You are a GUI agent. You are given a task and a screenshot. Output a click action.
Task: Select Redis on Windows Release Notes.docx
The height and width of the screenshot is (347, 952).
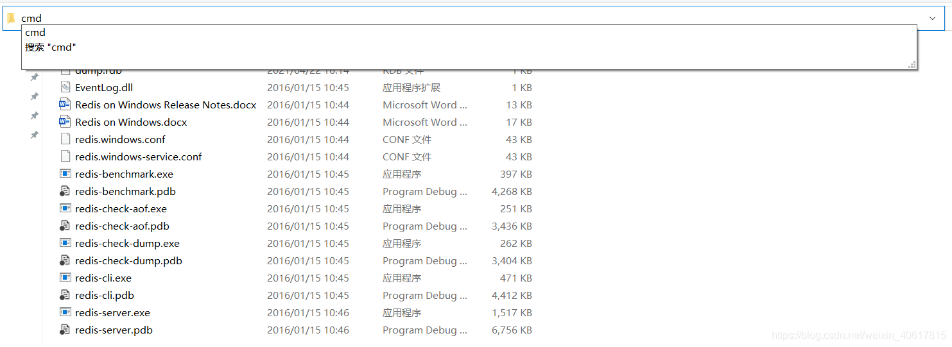[166, 105]
